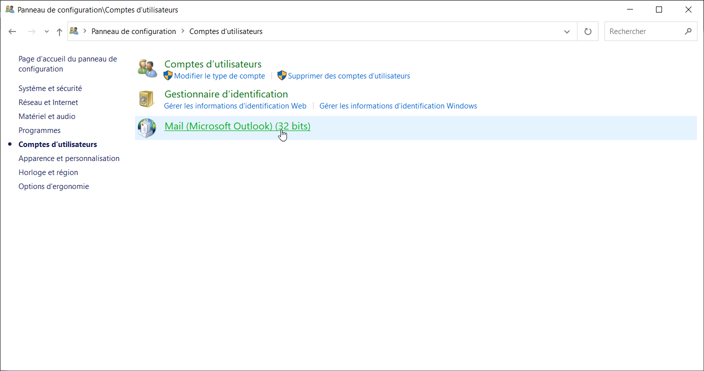Open Gérer les informations d'identification Windows
This screenshot has width=704, height=371.
click(x=398, y=106)
